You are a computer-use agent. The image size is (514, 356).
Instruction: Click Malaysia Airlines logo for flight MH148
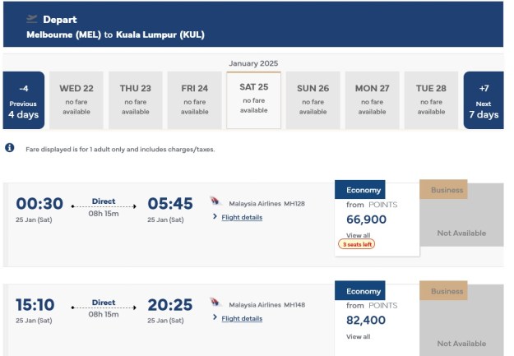tap(215, 303)
